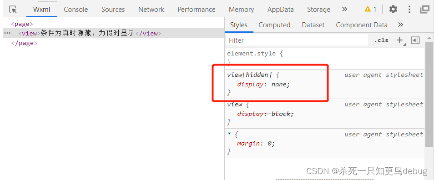
Task: Click the dock/undock panel icon
Action: coord(424,10)
